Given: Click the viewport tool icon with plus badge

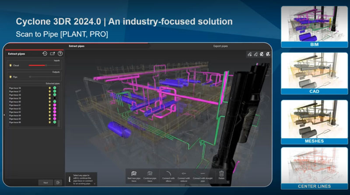Looking at the screenshot, I should 250,54.
